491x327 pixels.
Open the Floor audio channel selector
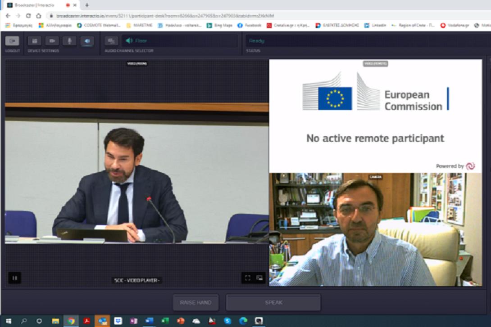click(180, 41)
